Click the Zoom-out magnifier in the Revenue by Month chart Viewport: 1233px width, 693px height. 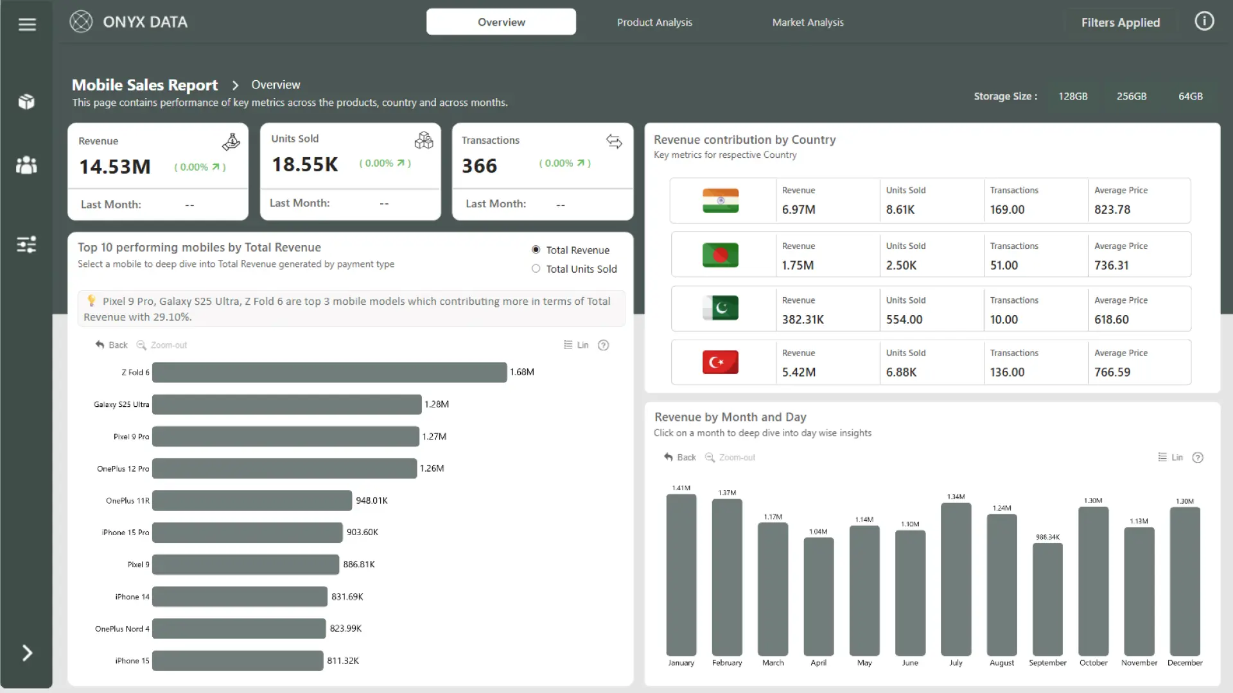tap(710, 458)
